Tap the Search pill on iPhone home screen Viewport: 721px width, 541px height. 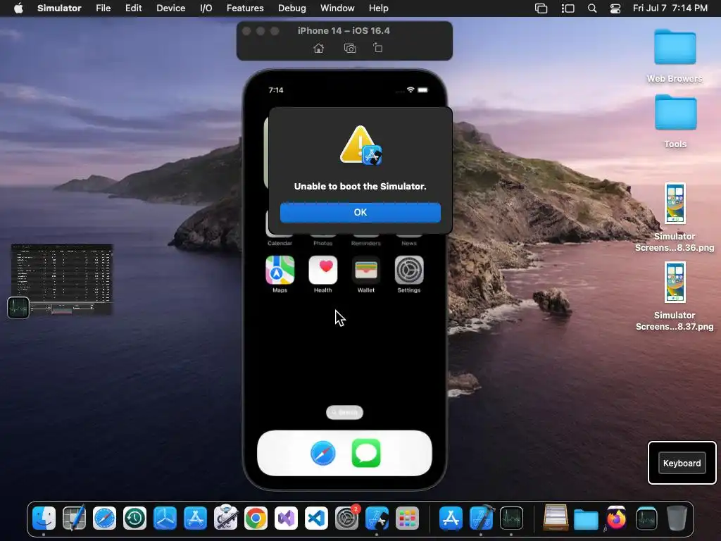coord(344,412)
